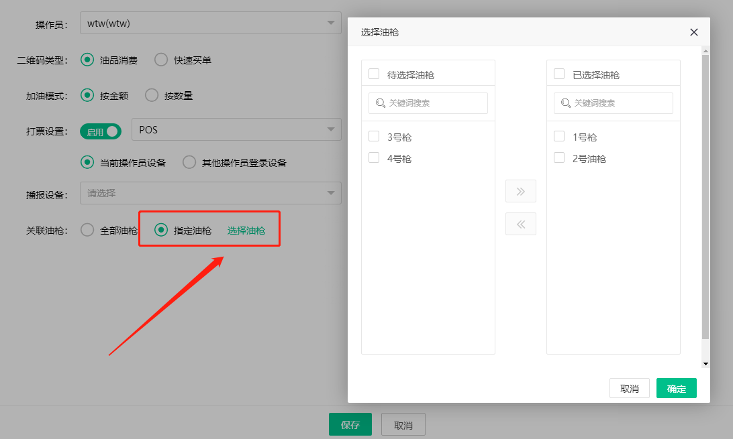Click the move-right double arrow button
Viewport: 733px width, 439px height.
click(x=520, y=191)
